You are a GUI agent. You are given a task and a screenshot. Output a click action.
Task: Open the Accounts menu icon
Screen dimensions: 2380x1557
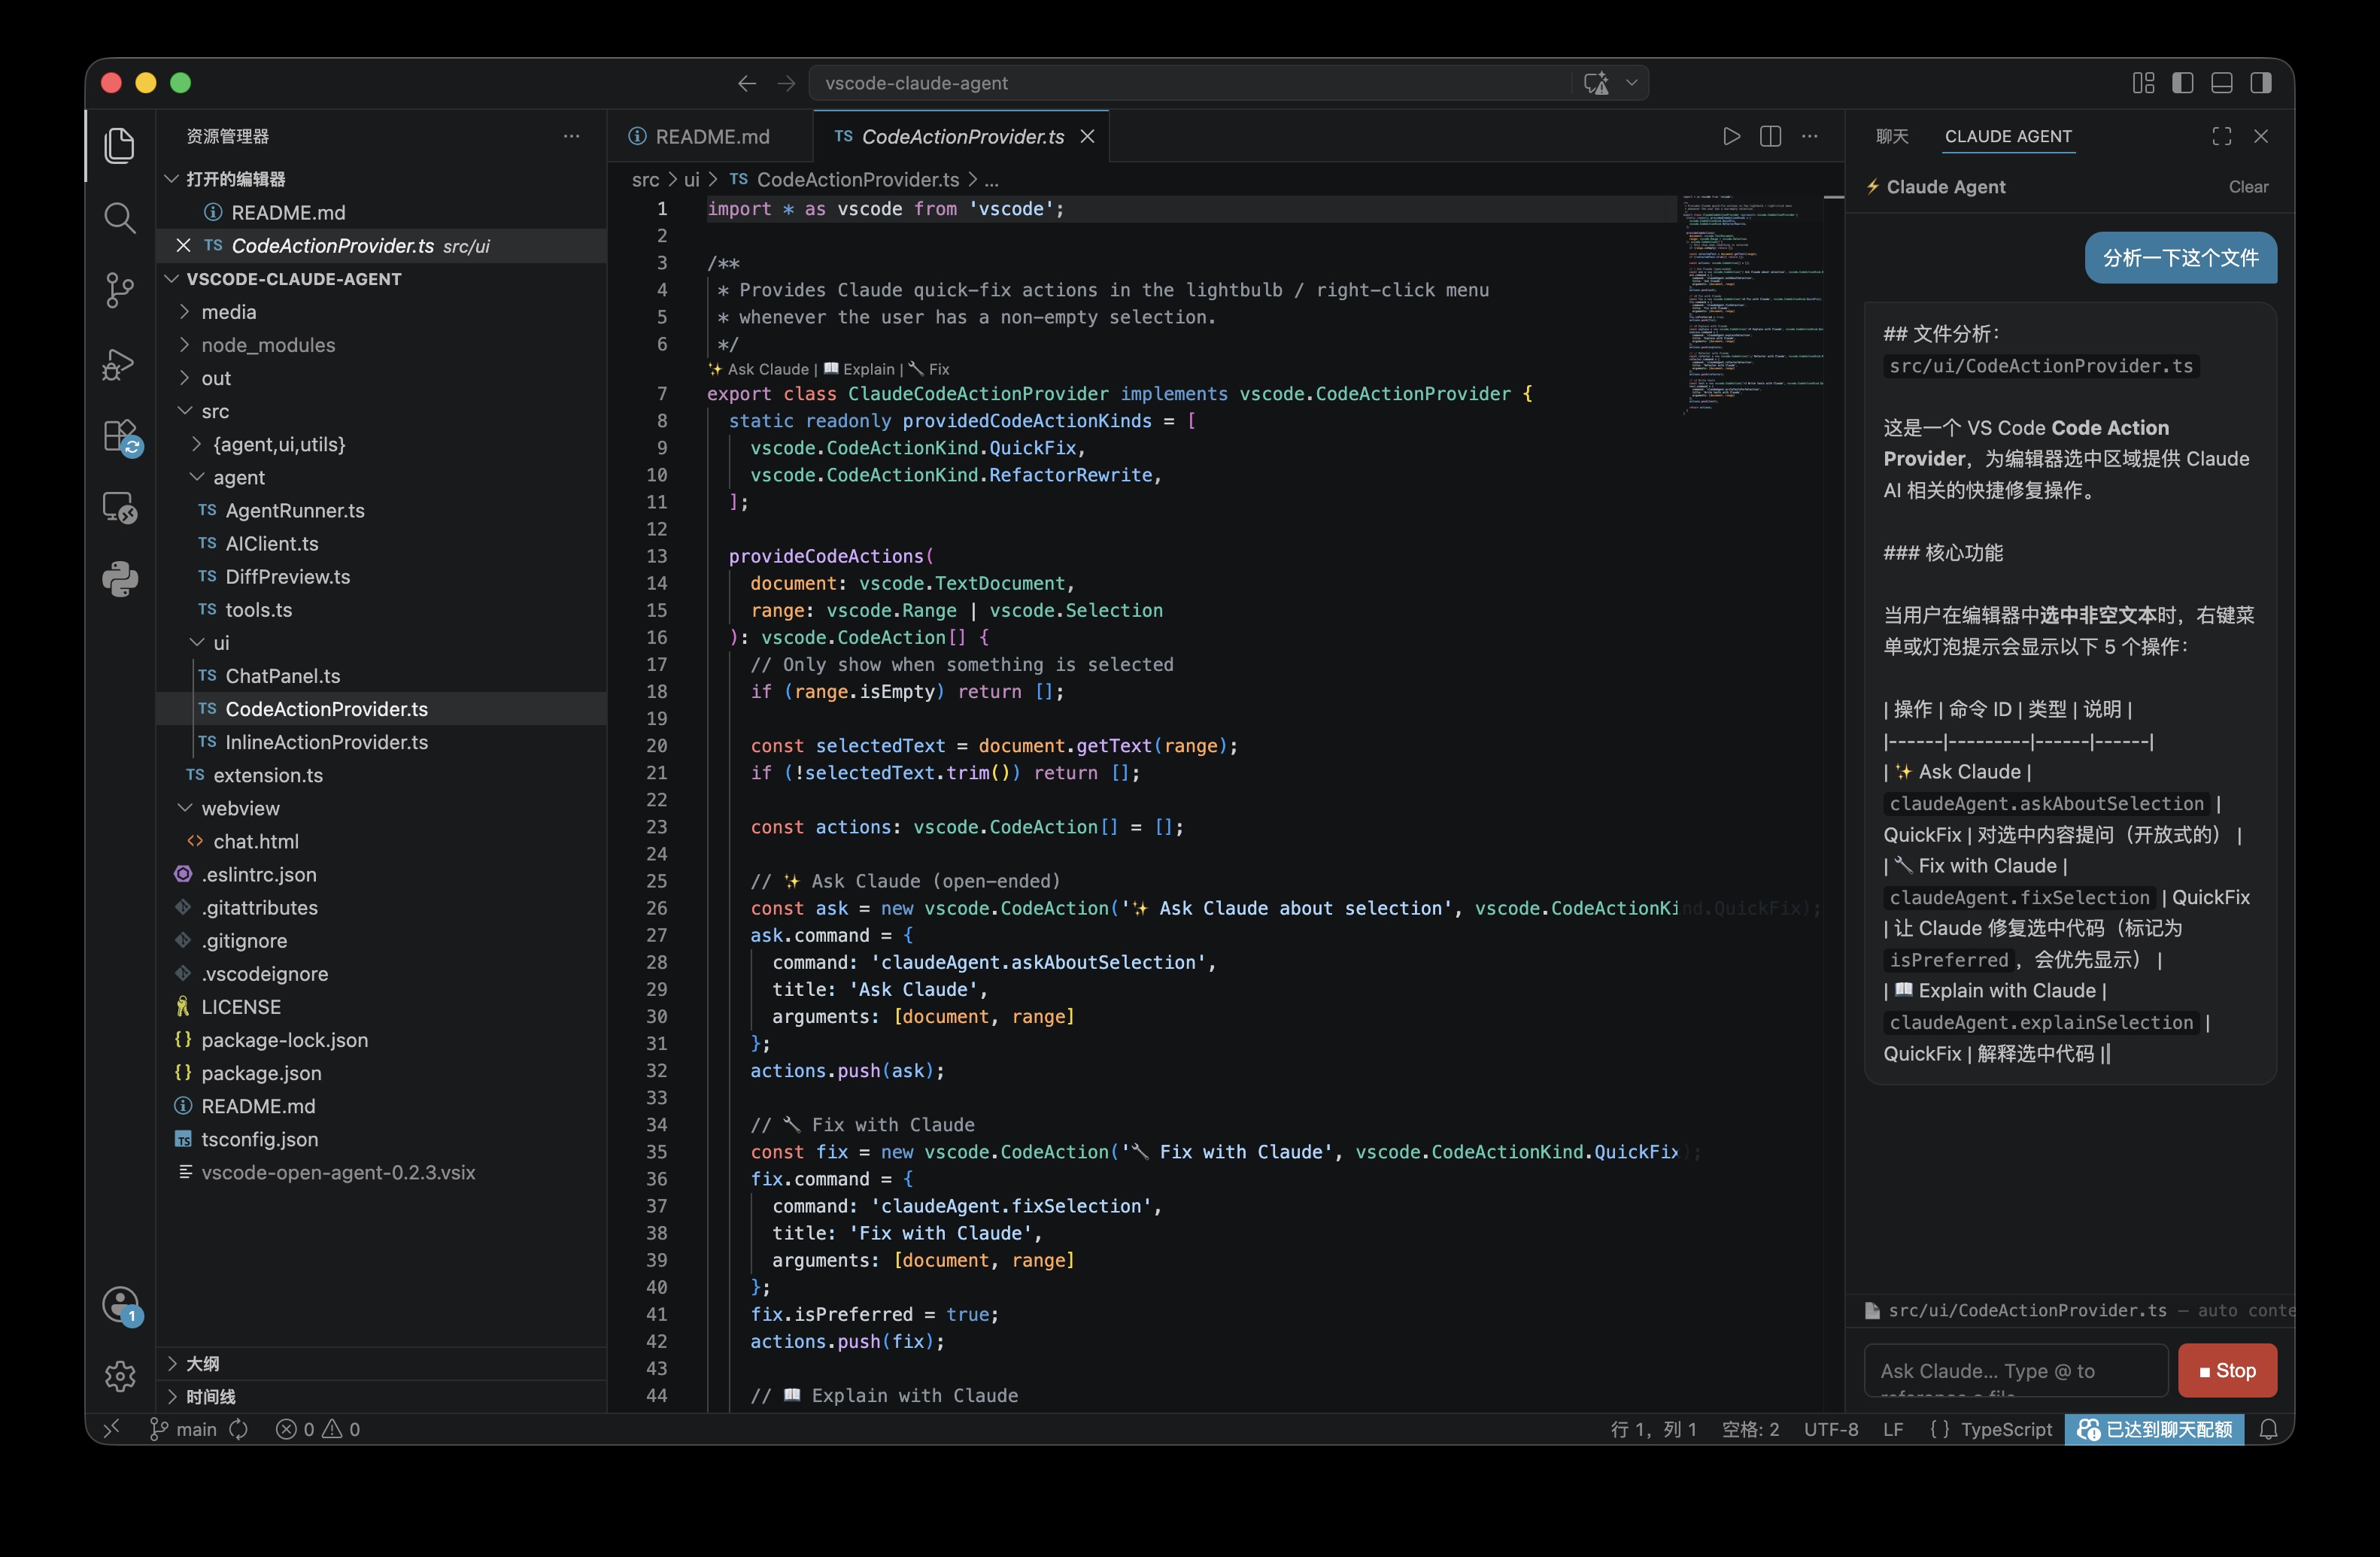coord(122,1305)
